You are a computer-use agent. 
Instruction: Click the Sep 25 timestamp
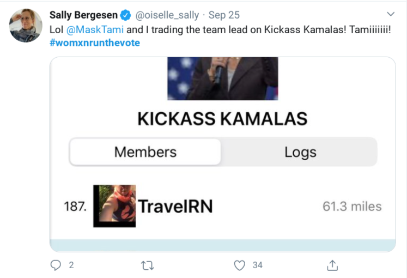point(224,15)
